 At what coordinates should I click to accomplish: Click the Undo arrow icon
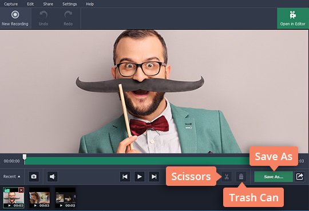43,15
